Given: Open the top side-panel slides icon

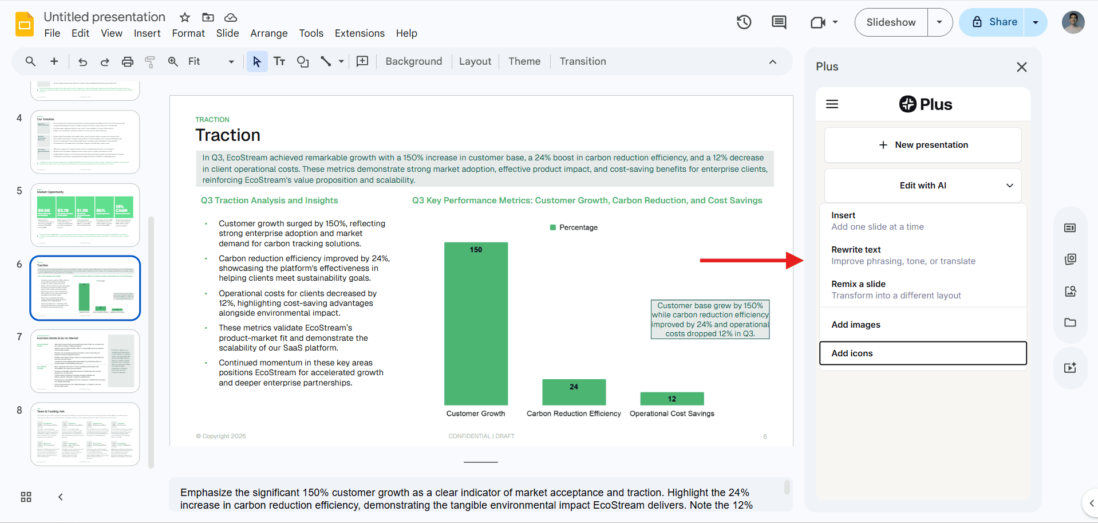Looking at the screenshot, I should click(x=1070, y=228).
